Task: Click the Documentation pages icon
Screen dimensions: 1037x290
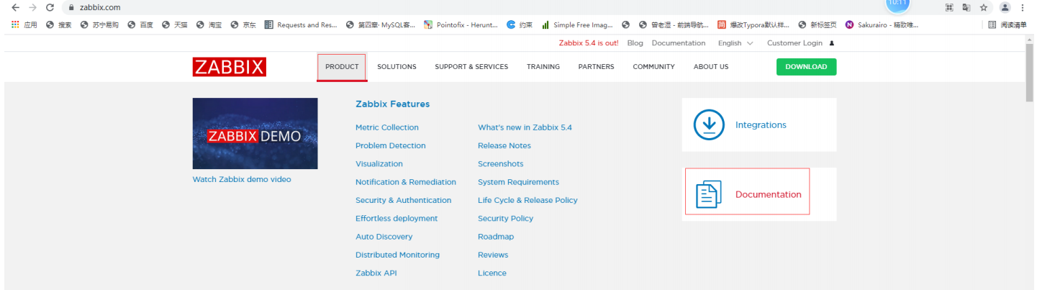Action: [x=708, y=194]
